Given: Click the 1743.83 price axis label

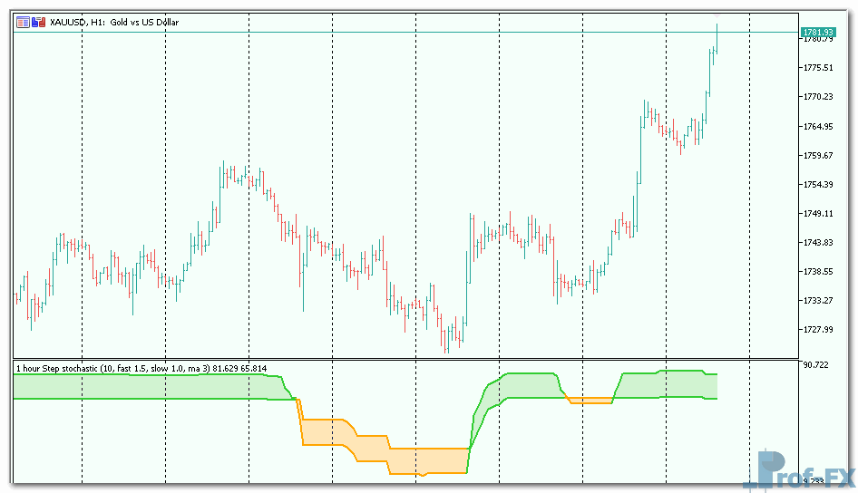Looking at the screenshot, I should (x=818, y=242).
